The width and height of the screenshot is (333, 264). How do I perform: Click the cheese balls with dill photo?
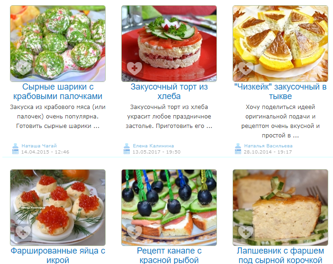point(58,44)
